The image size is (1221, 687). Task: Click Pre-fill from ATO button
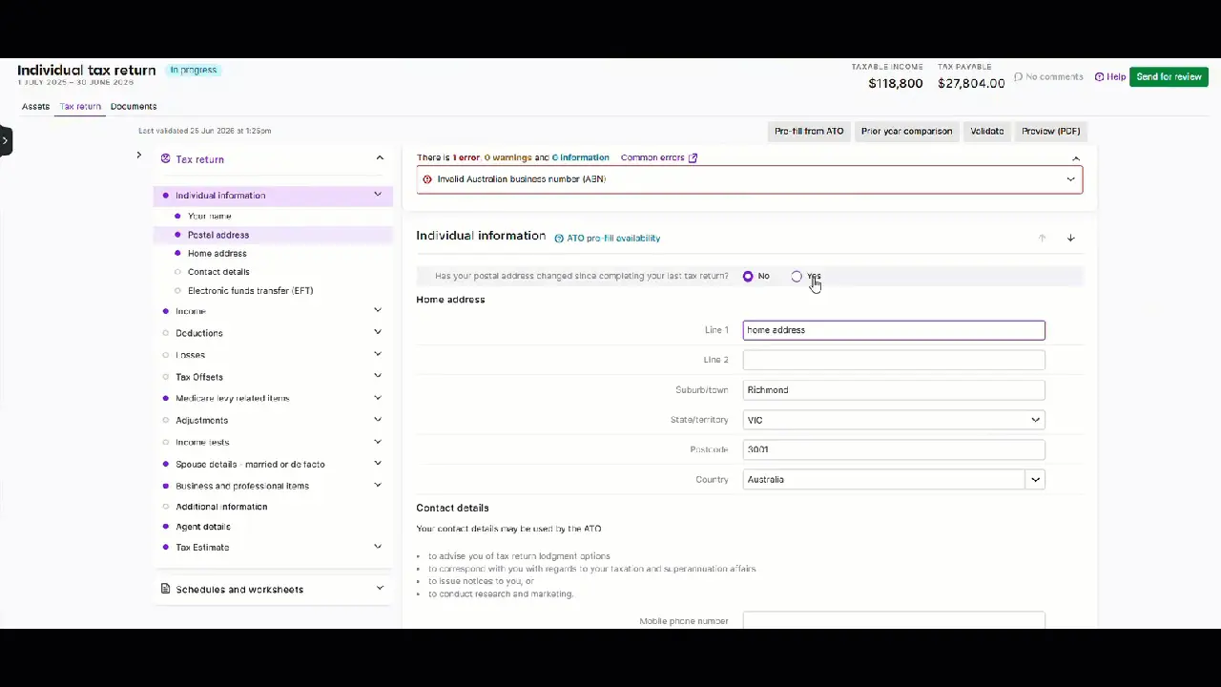809,131
